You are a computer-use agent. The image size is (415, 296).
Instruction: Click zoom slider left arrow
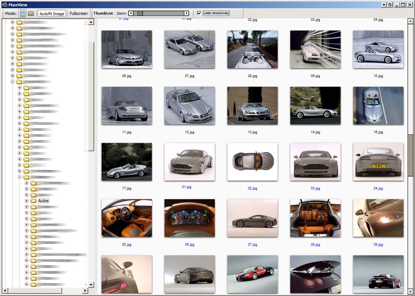pyautogui.click(x=131, y=13)
